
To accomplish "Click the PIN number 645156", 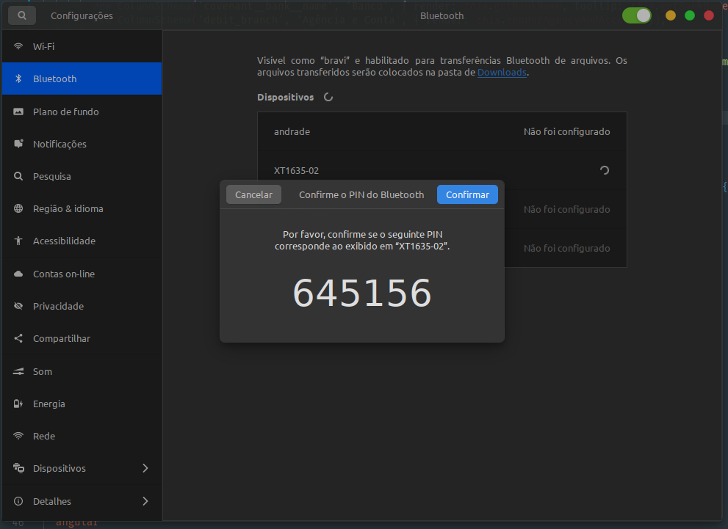I will [x=362, y=293].
